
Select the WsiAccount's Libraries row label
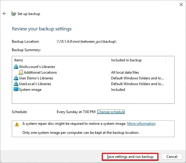coord(37,67)
